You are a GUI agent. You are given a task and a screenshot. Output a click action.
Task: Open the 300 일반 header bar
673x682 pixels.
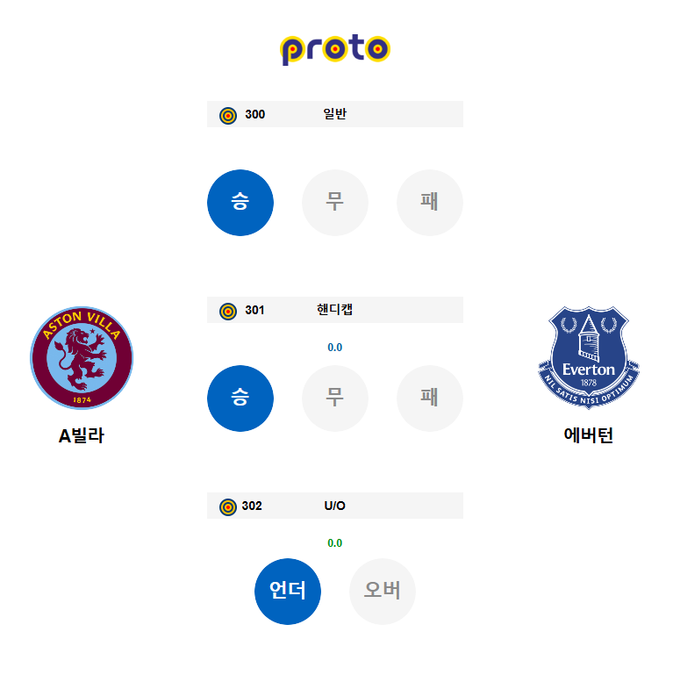coord(335,114)
